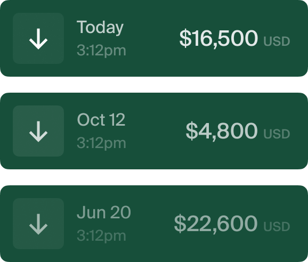Click the down arrow icon beside Today
Image resolution: width=308 pixels, height=262 pixels.
[38, 39]
